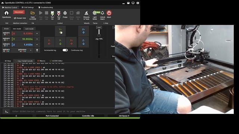239x134 pixels.
Task: Select mm-mode units
Action: [x=17, y=29]
